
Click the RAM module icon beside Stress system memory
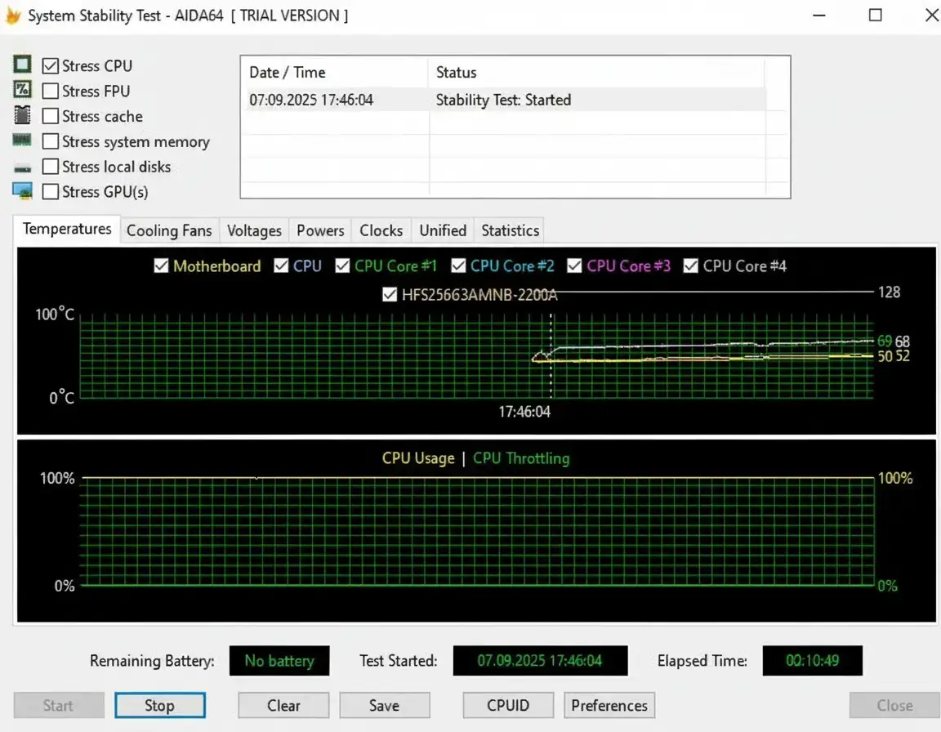pos(22,140)
